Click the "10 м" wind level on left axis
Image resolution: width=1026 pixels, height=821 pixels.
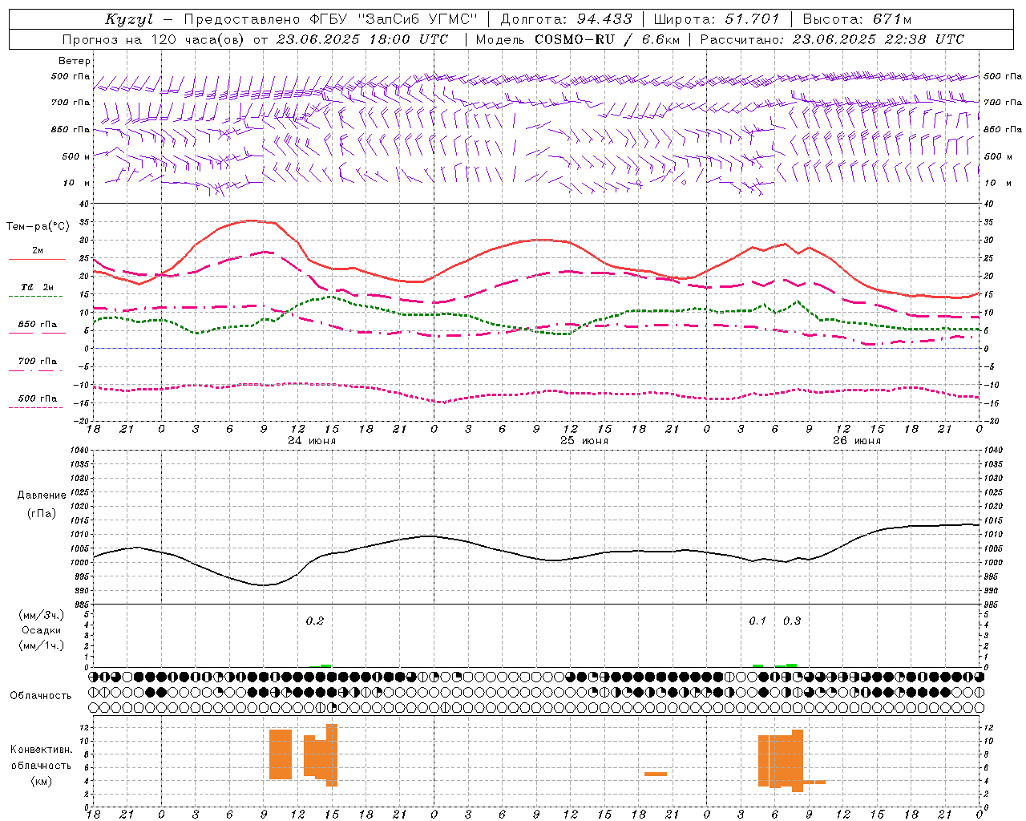pyautogui.click(x=77, y=183)
